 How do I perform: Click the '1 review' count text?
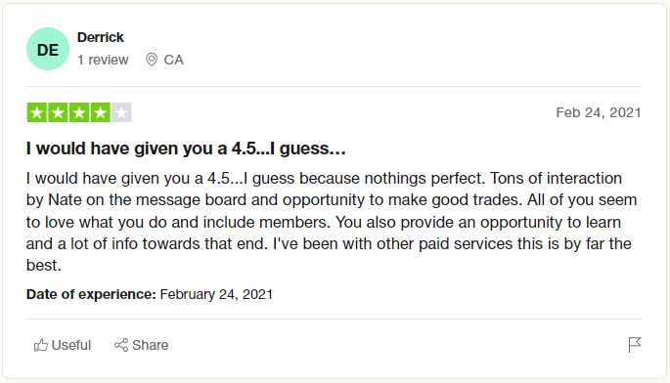[103, 60]
